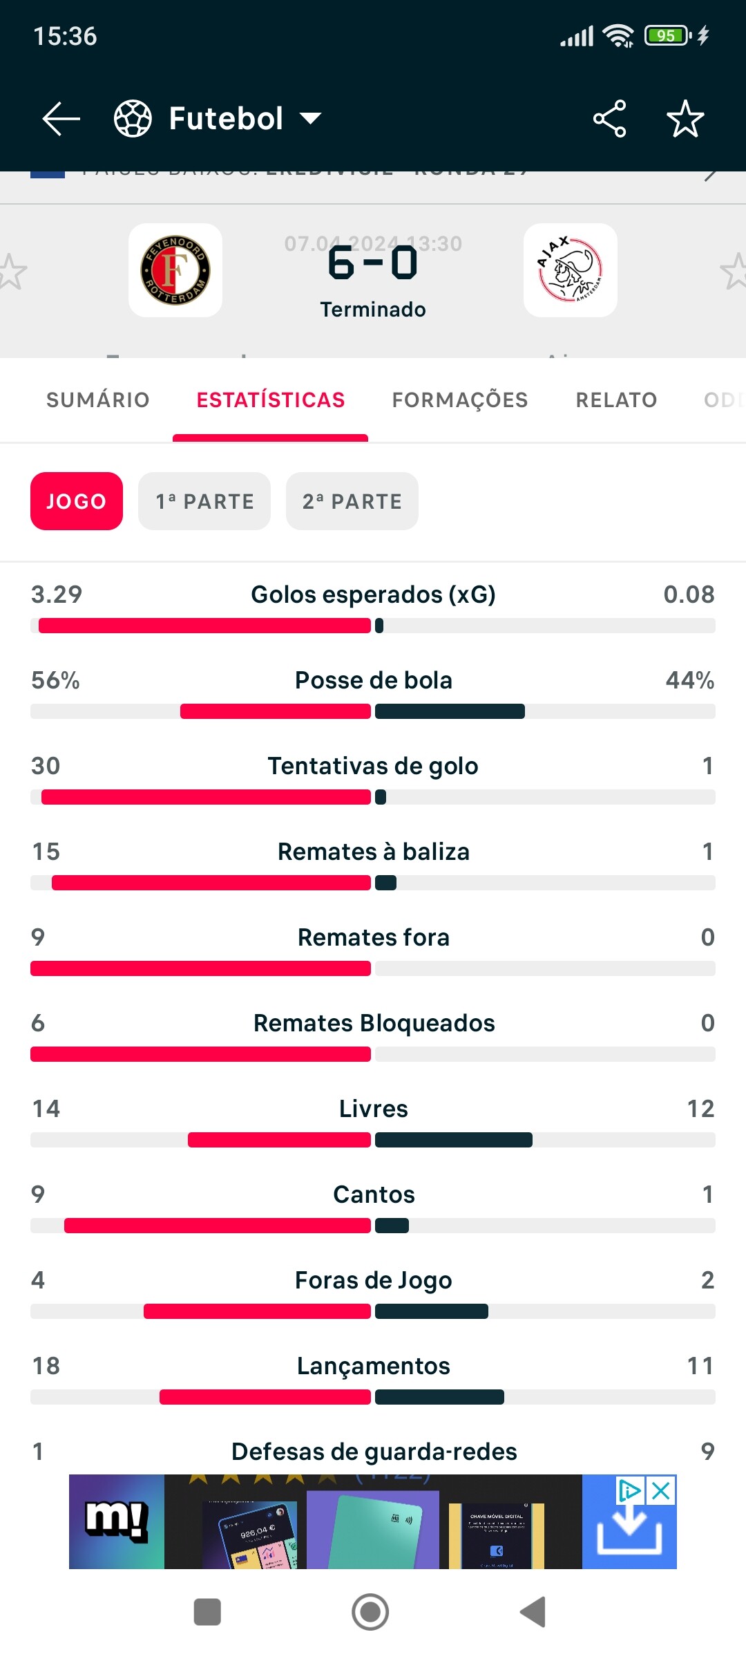The height and width of the screenshot is (1659, 746).
Task: Favorite Feyenoord with left star
Action: click(x=11, y=272)
